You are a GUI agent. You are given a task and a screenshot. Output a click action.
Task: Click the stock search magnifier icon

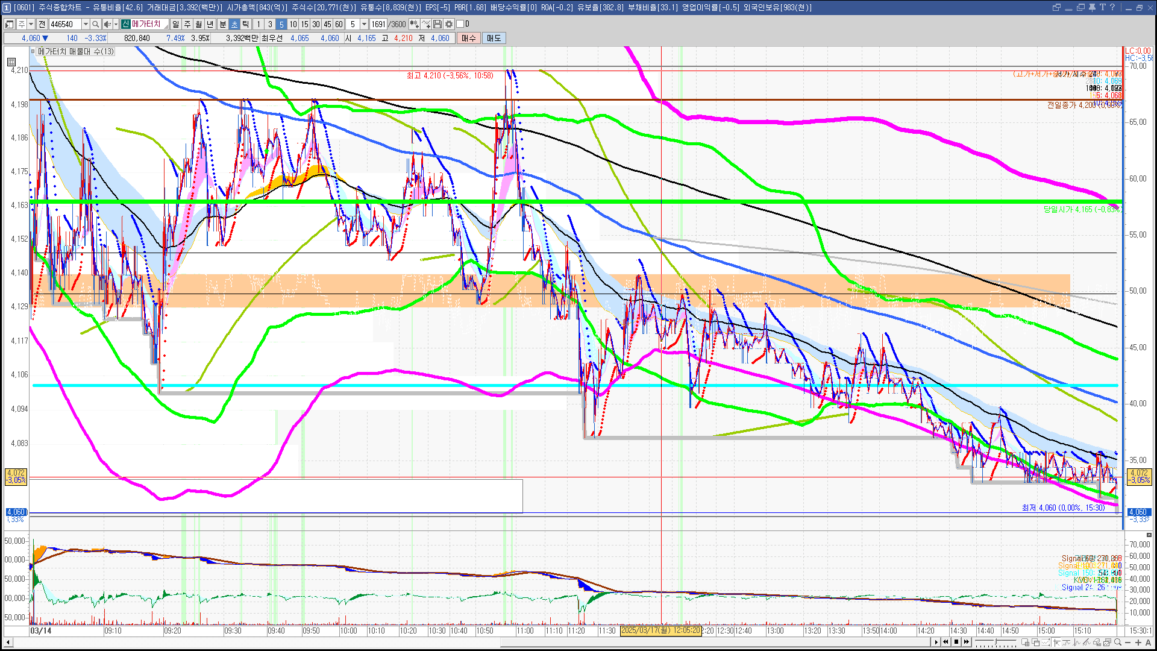95,24
